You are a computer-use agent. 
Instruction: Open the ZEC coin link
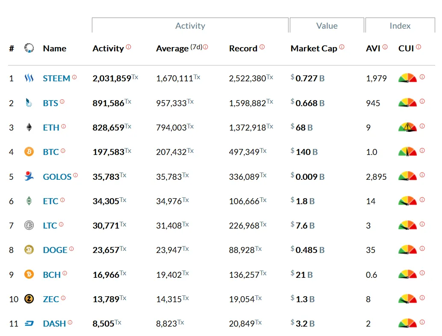point(51,299)
